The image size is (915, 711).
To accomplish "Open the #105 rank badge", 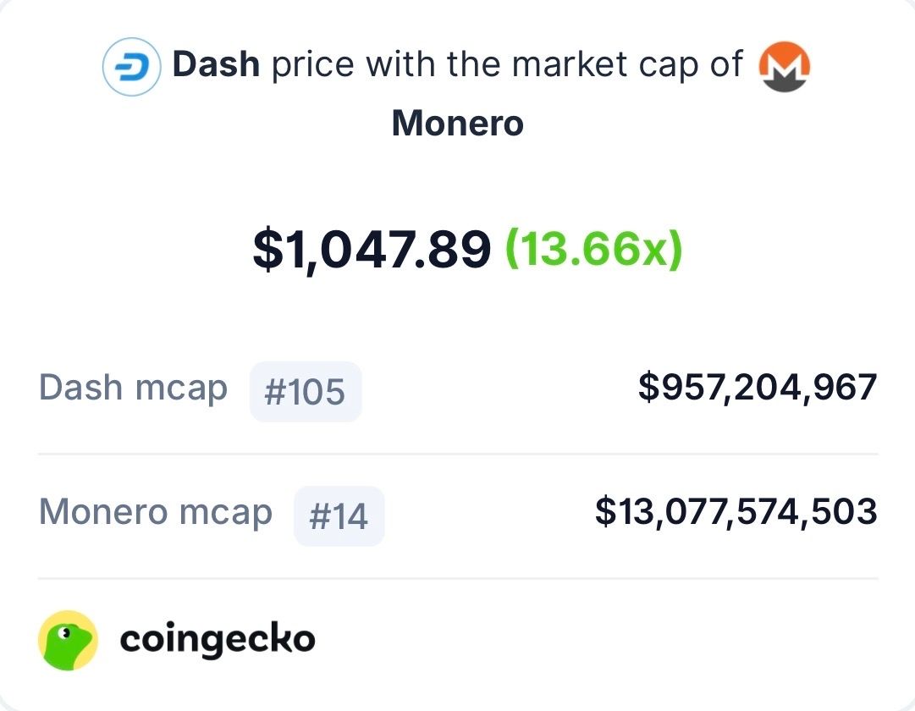I will click(305, 392).
